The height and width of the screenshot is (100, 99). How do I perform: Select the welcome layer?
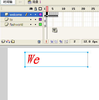tap(22, 14)
